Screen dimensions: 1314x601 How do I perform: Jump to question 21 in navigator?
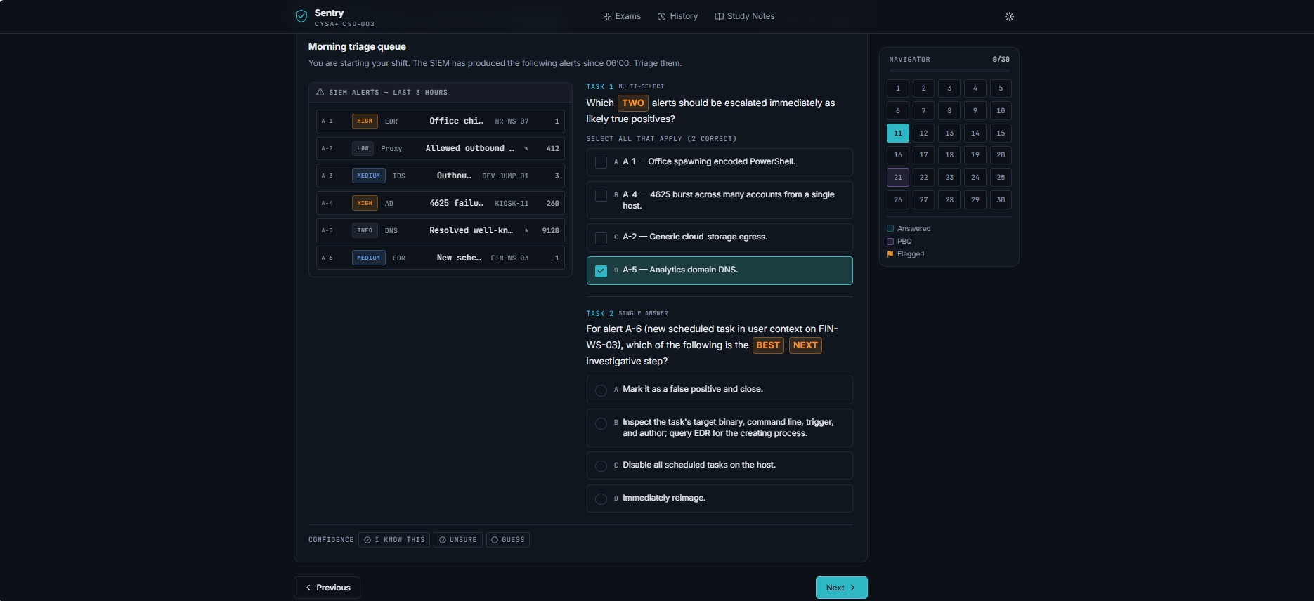coord(898,177)
